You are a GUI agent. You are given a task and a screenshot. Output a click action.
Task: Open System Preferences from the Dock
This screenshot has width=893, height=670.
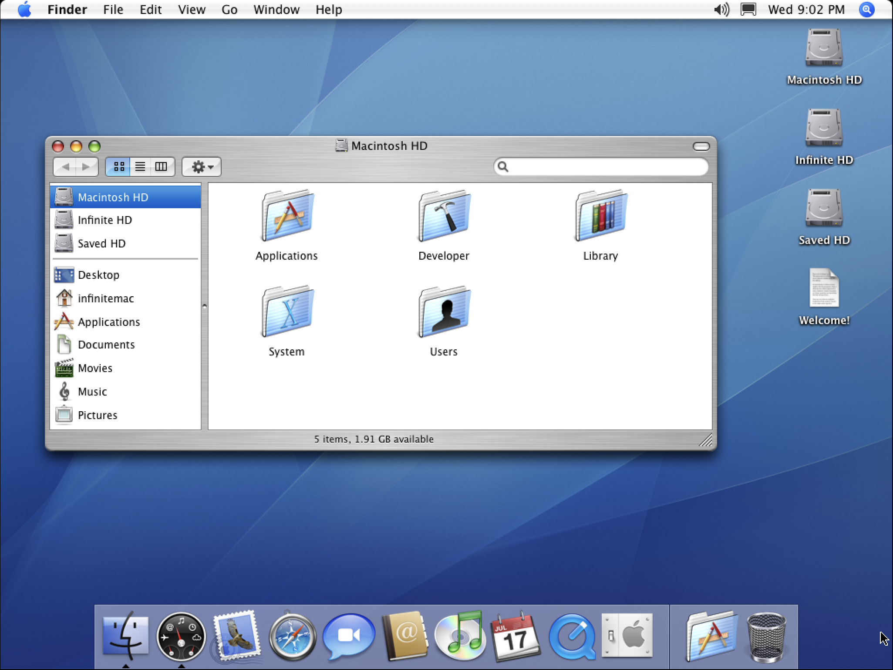pyautogui.click(x=627, y=636)
